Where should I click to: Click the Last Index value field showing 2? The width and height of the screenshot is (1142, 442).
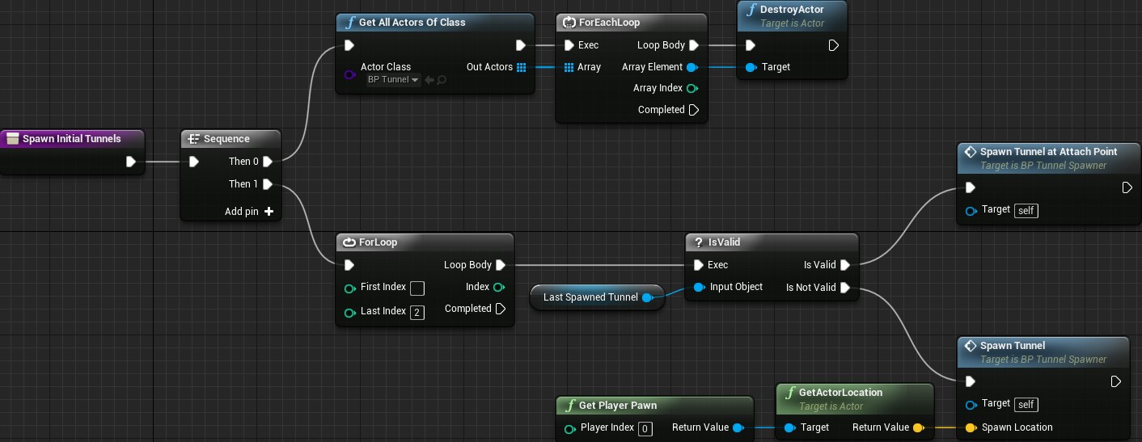[x=417, y=312]
